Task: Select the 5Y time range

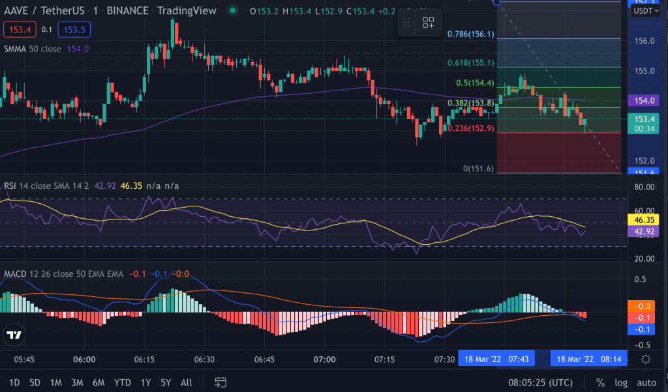Action: [166, 382]
